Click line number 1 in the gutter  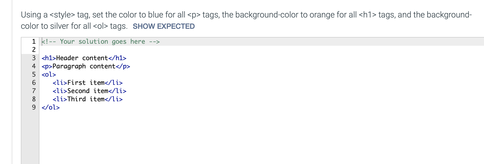coord(33,41)
